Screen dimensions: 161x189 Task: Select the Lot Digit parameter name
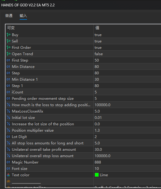[19, 137]
